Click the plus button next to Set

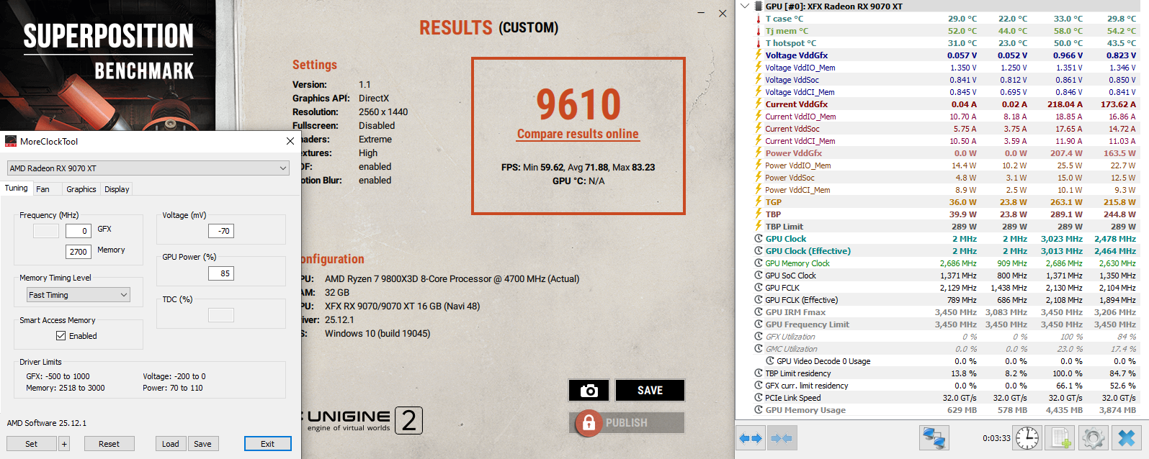[64, 444]
